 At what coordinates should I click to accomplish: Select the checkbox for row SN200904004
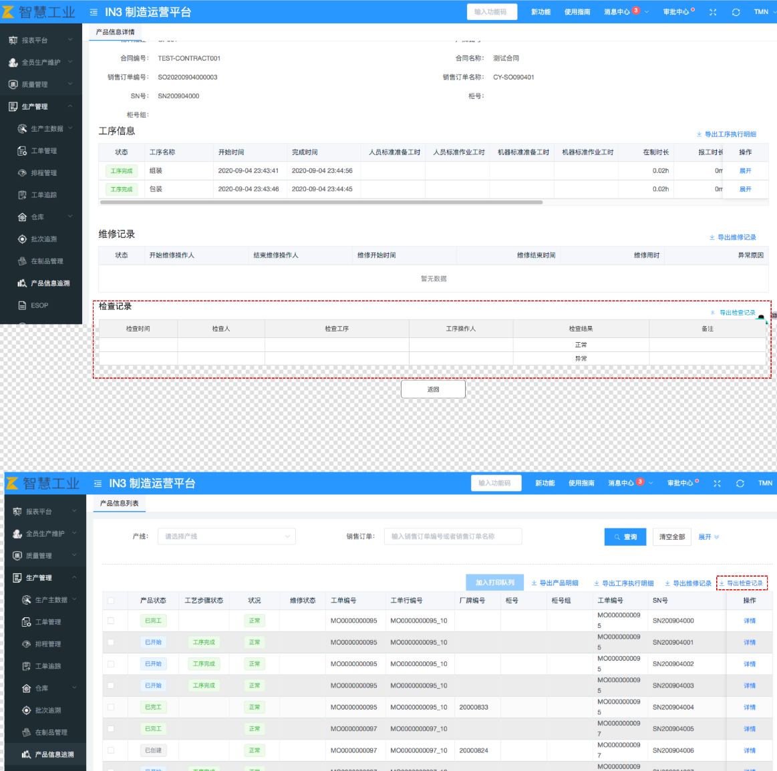(111, 707)
